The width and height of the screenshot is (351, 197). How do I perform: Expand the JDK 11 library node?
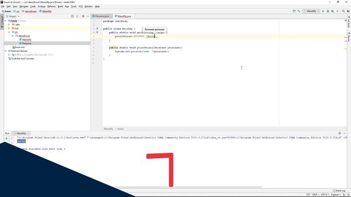pos(9,55)
